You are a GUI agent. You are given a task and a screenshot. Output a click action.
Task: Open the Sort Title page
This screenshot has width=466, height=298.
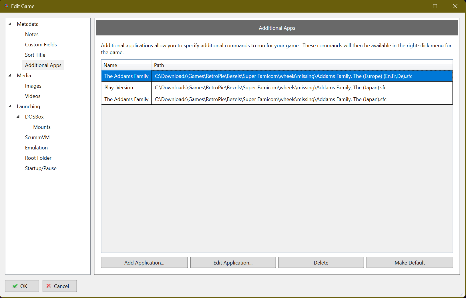click(35, 55)
